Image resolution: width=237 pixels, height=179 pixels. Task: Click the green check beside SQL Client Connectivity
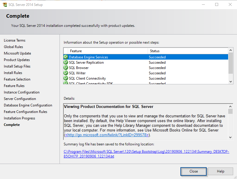point(66,78)
